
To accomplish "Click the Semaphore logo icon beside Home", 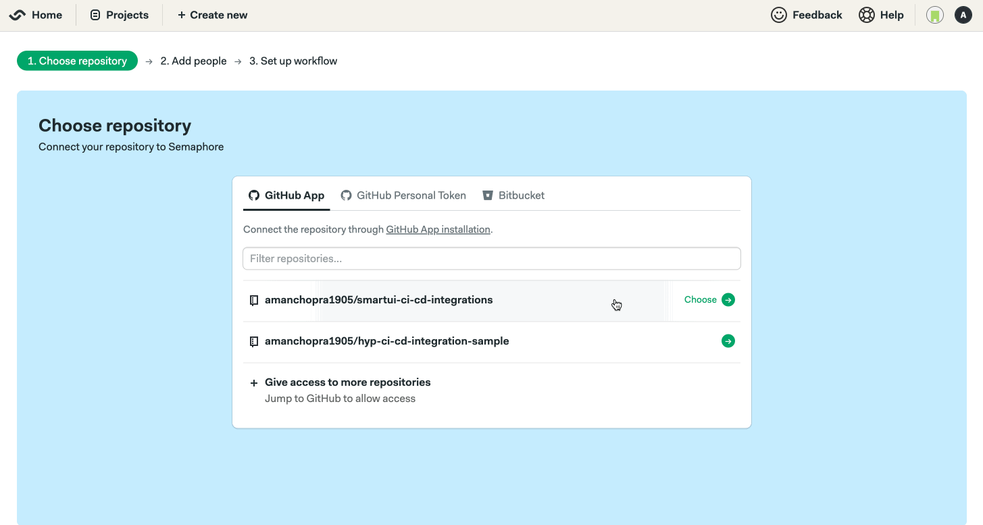I will (18, 15).
